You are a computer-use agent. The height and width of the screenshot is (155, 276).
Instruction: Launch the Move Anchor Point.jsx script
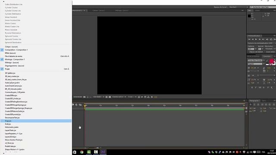[36, 140]
